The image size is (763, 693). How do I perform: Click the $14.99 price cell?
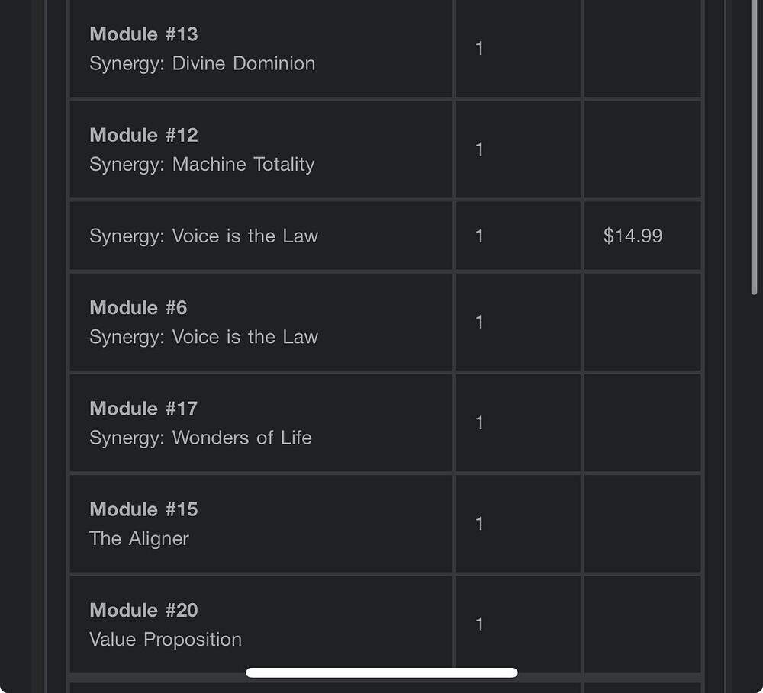[x=642, y=236]
